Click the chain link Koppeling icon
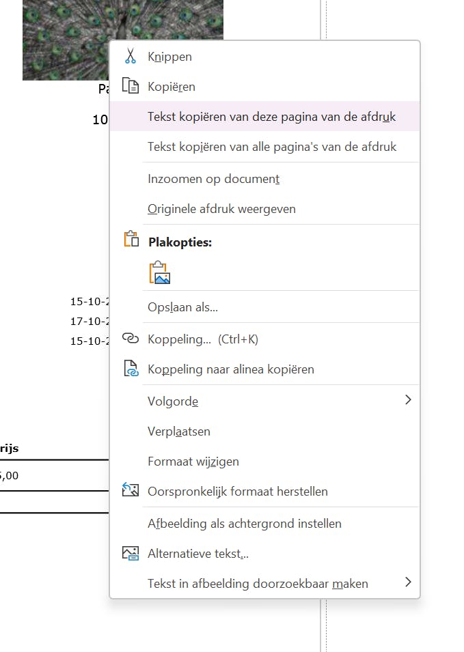 [x=130, y=339]
